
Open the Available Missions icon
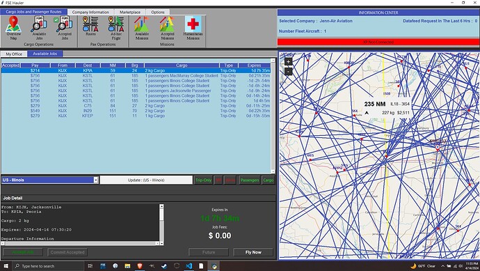pyautogui.click(x=142, y=28)
